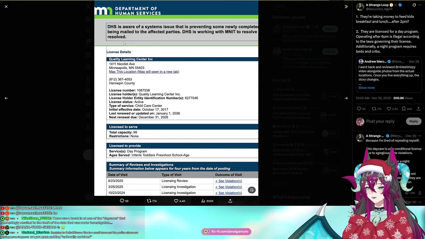The image size is (425, 239).
Task: Open view analytics below the image
Action: coord(203,201)
